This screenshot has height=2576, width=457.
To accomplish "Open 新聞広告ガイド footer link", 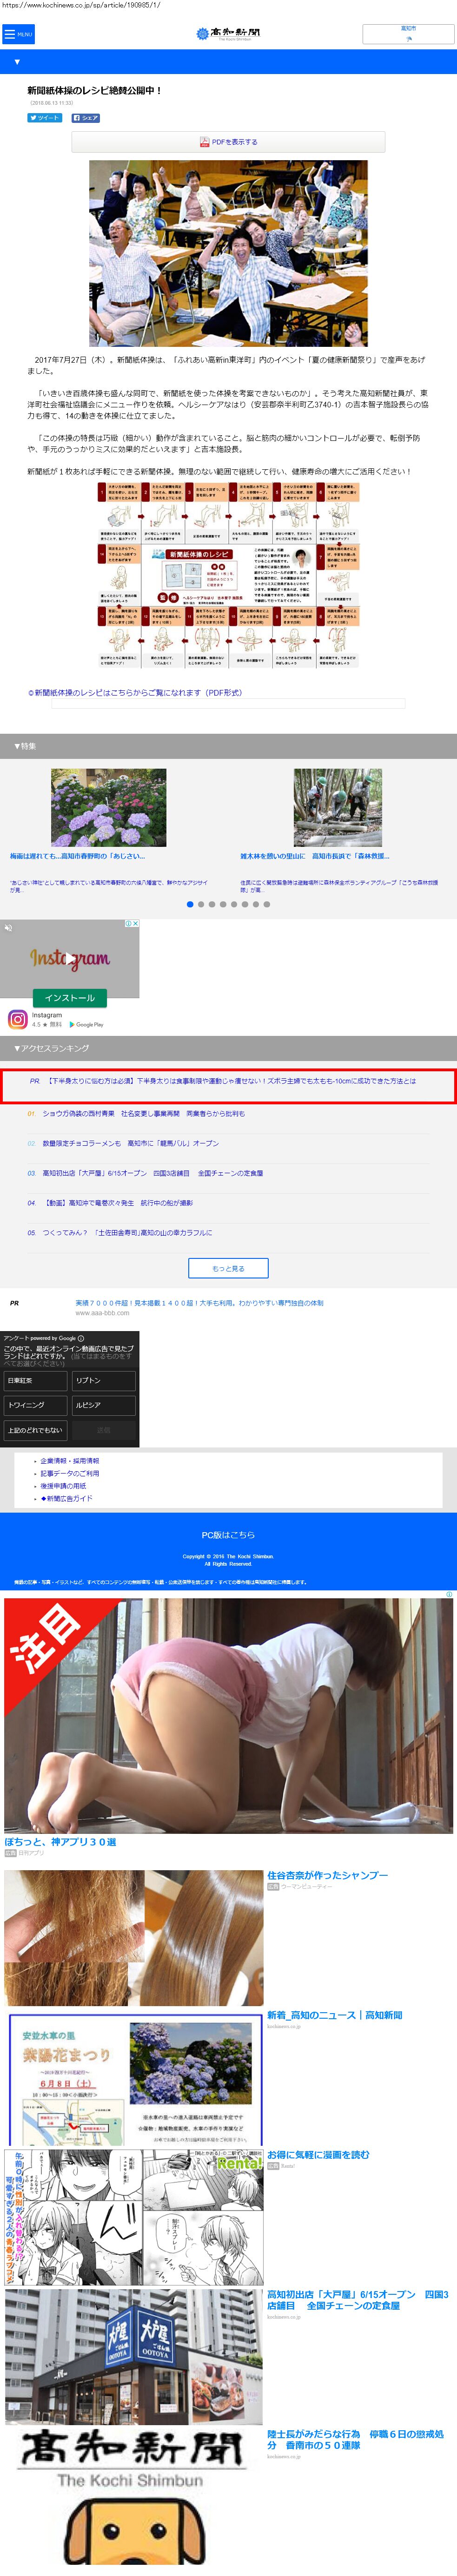I will click(67, 1499).
